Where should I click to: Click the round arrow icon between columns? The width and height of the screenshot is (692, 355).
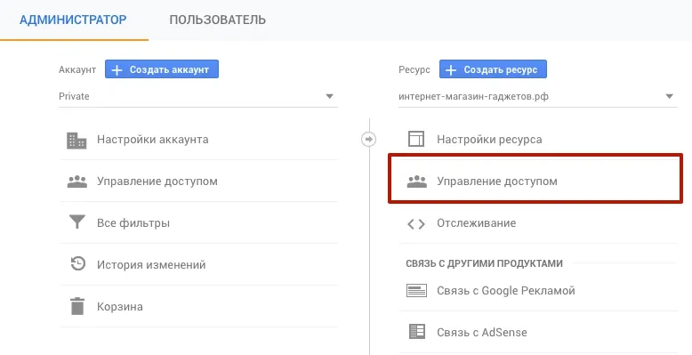pyautogui.click(x=368, y=139)
